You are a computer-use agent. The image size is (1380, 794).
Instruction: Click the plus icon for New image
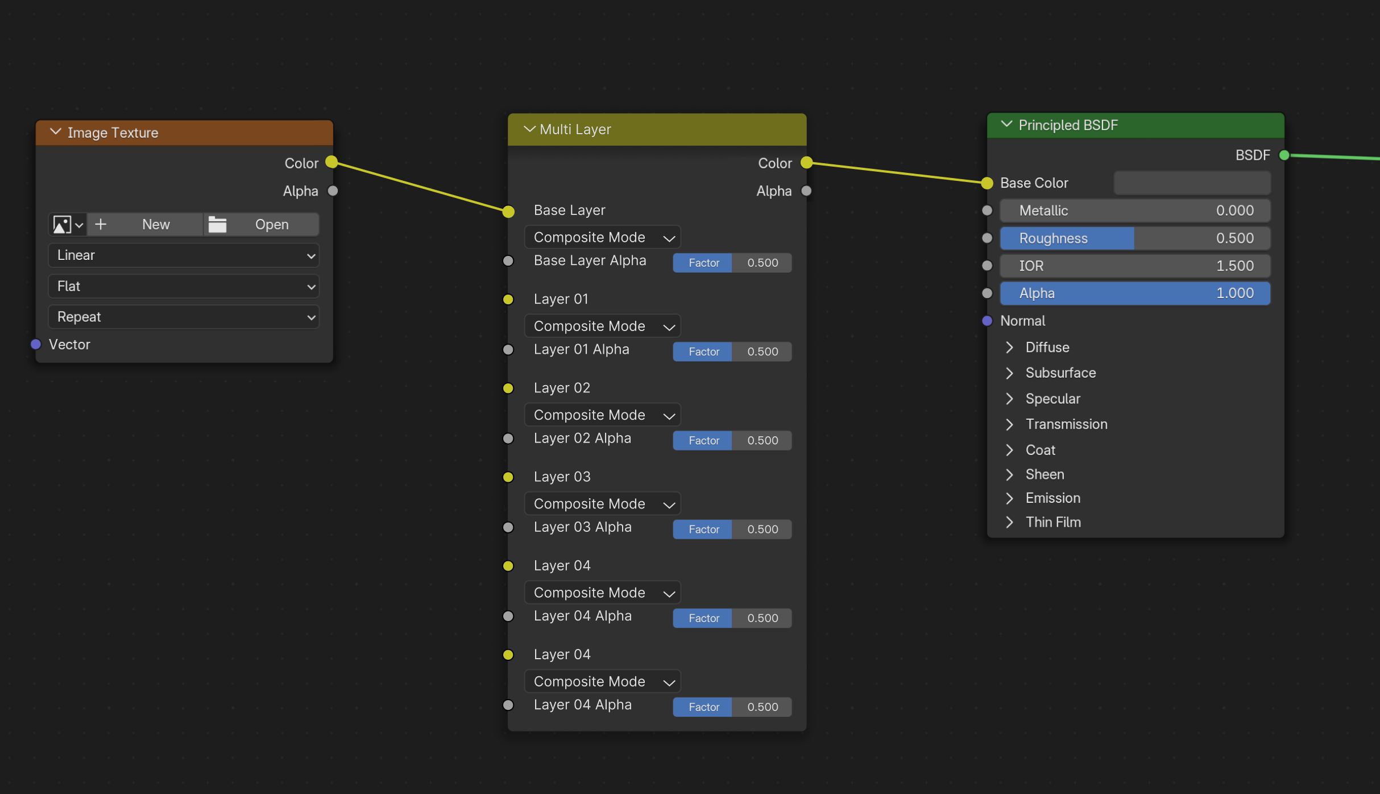tap(101, 225)
